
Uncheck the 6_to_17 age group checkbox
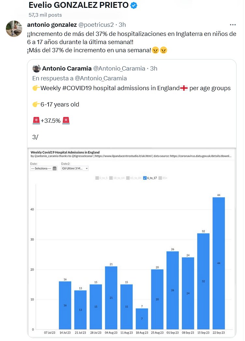point(145,178)
